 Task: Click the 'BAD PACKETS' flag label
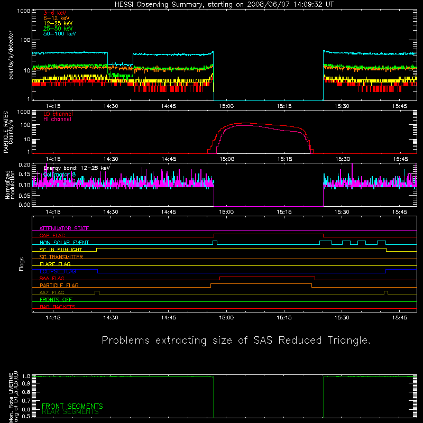click(x=58, y=307)
